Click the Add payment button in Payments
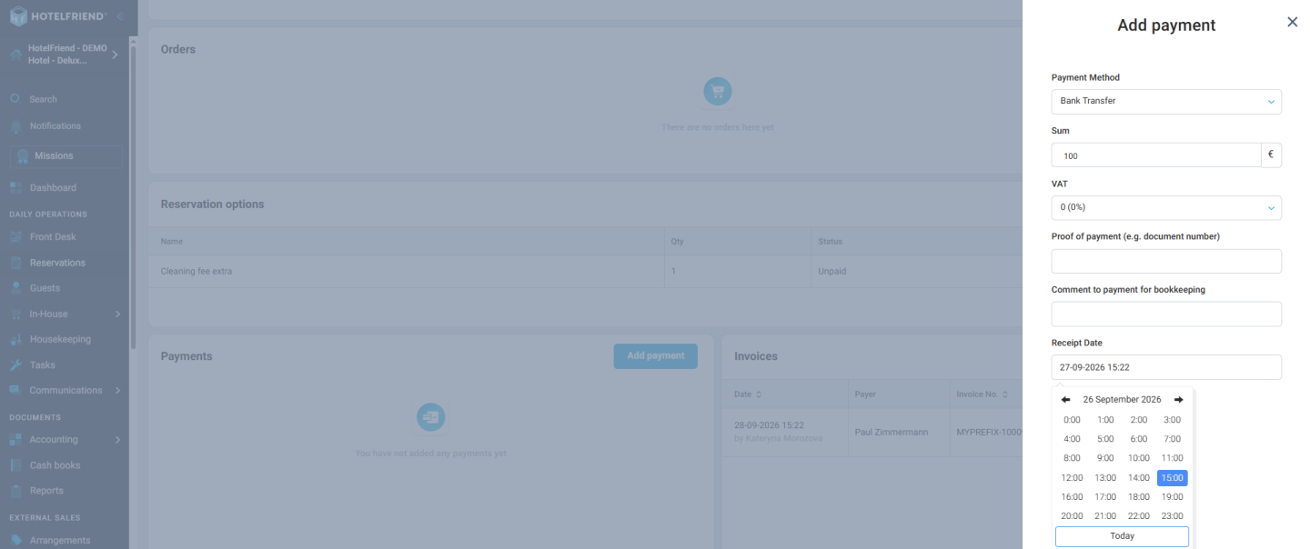The height and width of the screenshot is (549, 1310). (656, 356)
